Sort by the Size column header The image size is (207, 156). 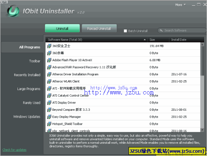(x=158, y=40)
